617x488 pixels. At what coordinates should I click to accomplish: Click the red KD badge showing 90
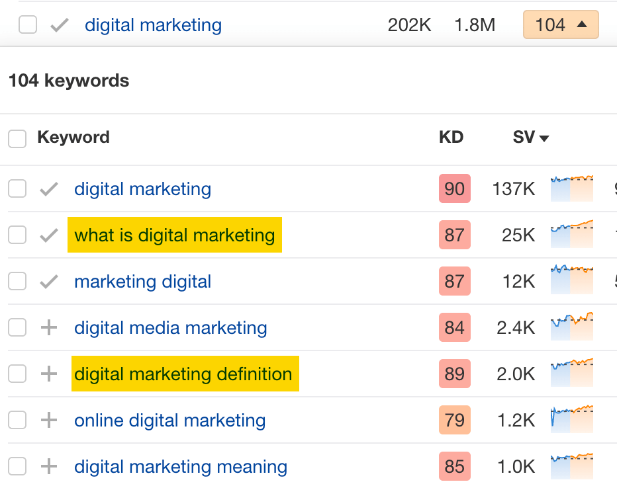click(454, 188)
